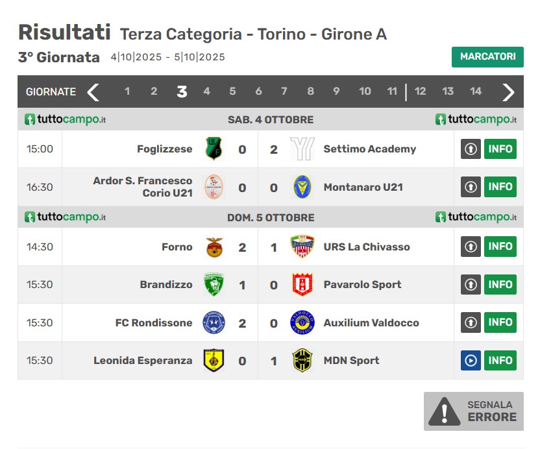This screenshot has width=540, height=449.
Task: Click the URS La Chivasso crest
Action: 302,247
